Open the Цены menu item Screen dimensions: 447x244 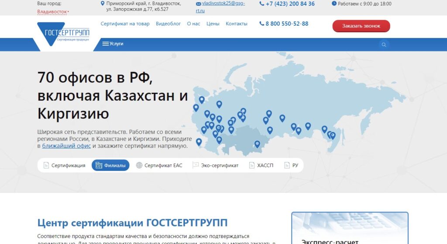click(213, 24)
